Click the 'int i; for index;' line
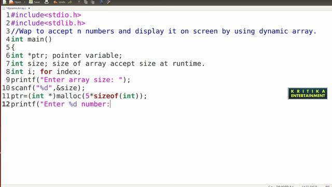Image resolution: width=332 pixels, height=187 pixels. pyautogui.click(x=46, y=72)
